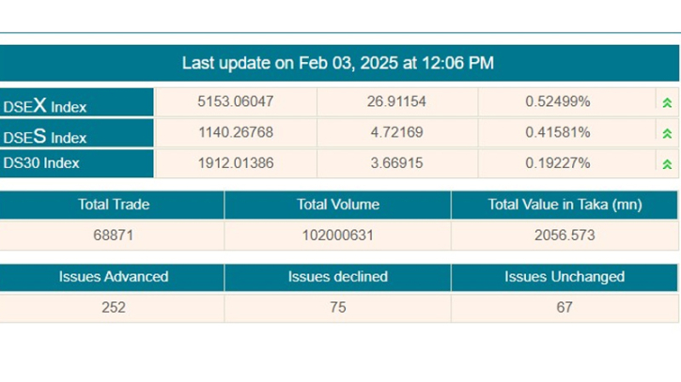Select the issues advanced count 252

tap(114, 307)
